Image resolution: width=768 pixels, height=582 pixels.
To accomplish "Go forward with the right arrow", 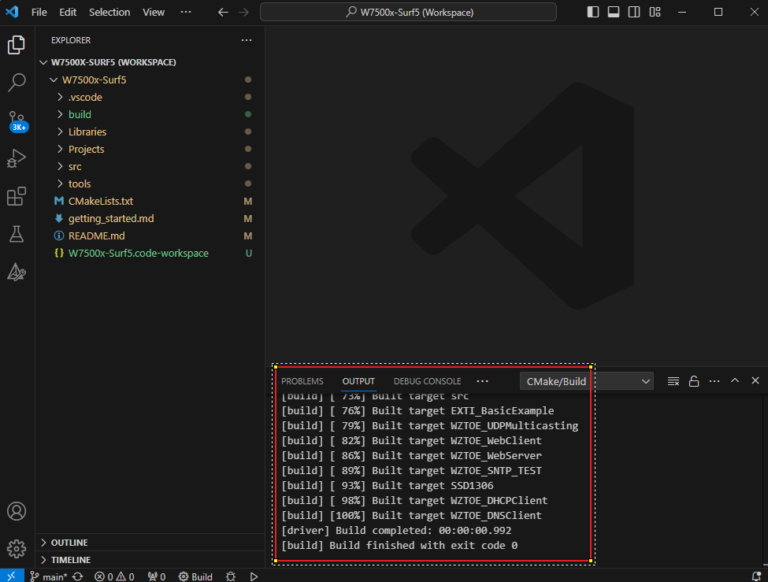I will coord(243,13).
